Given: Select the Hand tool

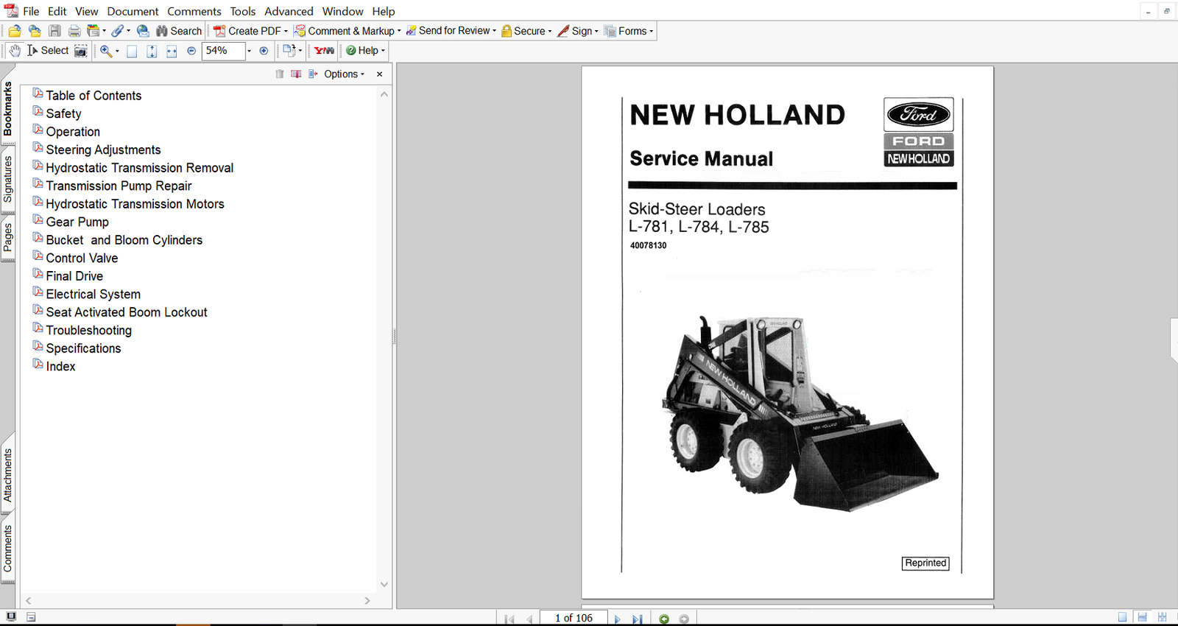Looking at the screenshot, I should point(15,51).
